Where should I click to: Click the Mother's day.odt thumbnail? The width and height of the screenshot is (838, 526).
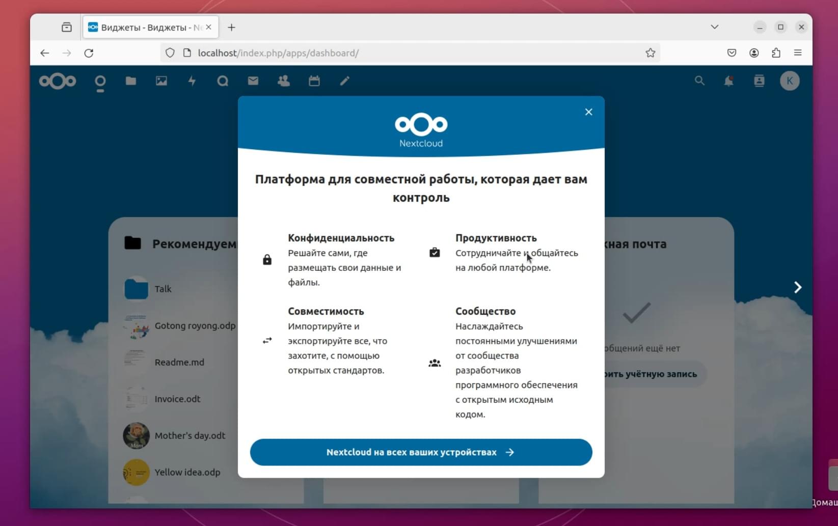click(x=136, y=435)
